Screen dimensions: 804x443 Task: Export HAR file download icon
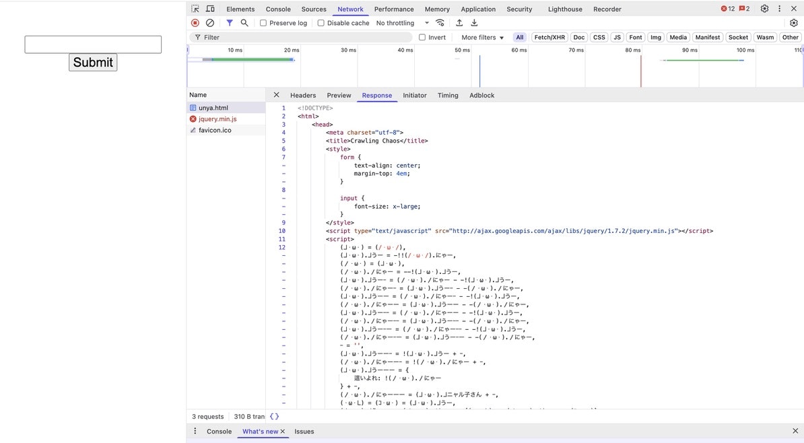(474, 23)
